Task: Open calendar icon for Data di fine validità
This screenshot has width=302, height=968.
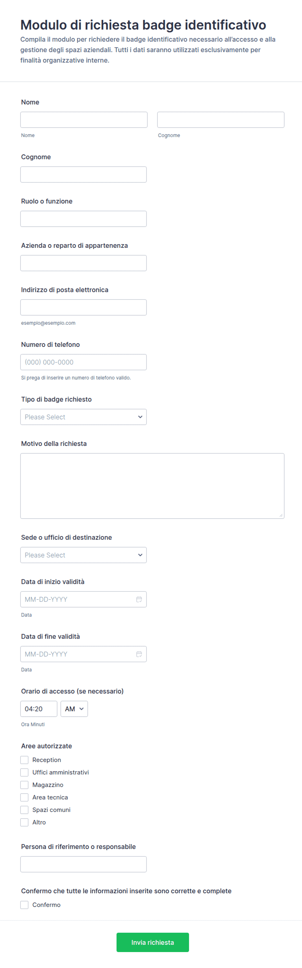Action: [x=139, y=654]
